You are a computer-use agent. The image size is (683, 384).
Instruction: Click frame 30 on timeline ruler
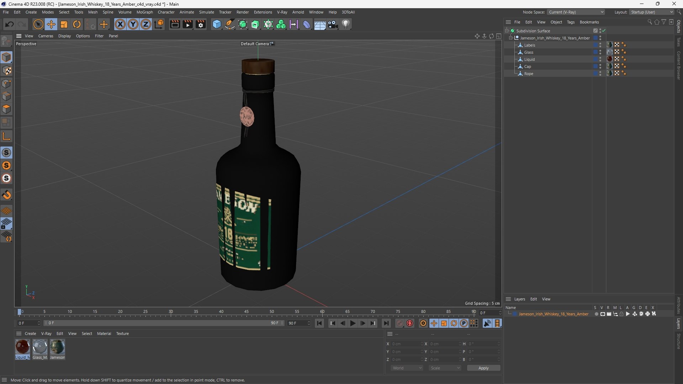[x=171, y=312]
